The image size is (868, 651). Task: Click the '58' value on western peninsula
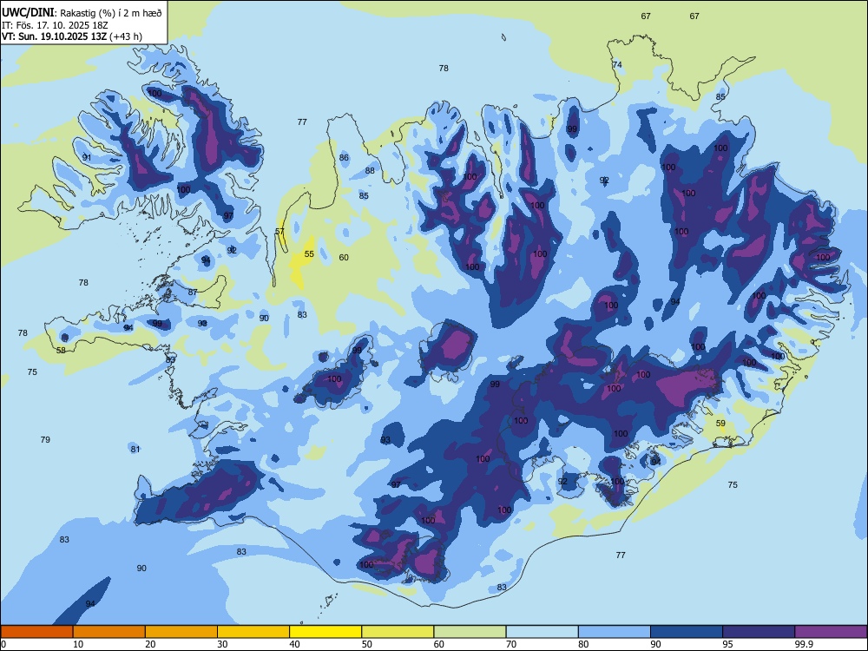tap(61, 351)
